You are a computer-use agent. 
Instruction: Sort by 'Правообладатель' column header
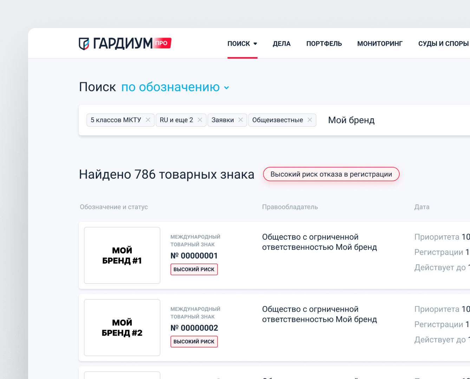[290, 207]
